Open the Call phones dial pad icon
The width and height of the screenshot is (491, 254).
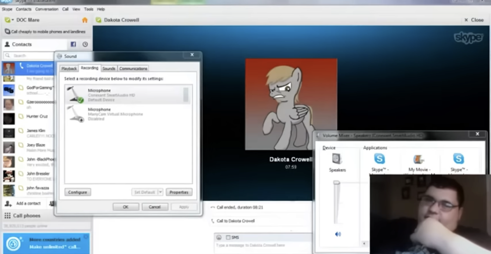[x=7, y=215]
